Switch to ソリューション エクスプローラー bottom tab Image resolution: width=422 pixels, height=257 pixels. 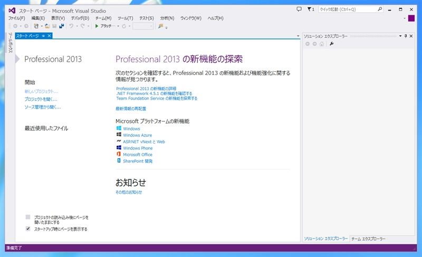(326, 239)
